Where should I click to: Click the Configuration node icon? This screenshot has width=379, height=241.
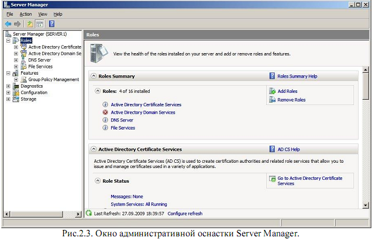tap(16, 92)
